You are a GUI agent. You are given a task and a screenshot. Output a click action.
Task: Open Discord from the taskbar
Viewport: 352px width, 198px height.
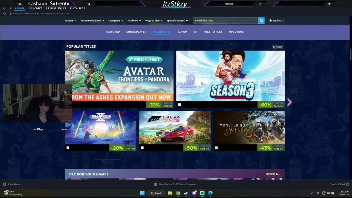194,193
